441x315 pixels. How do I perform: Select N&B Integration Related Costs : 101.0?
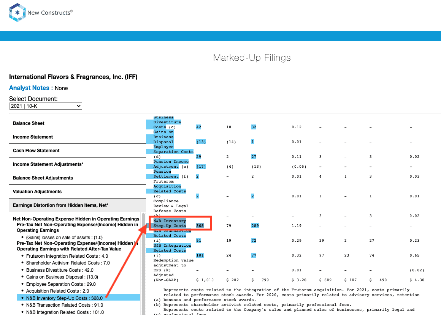click(65, 312)
